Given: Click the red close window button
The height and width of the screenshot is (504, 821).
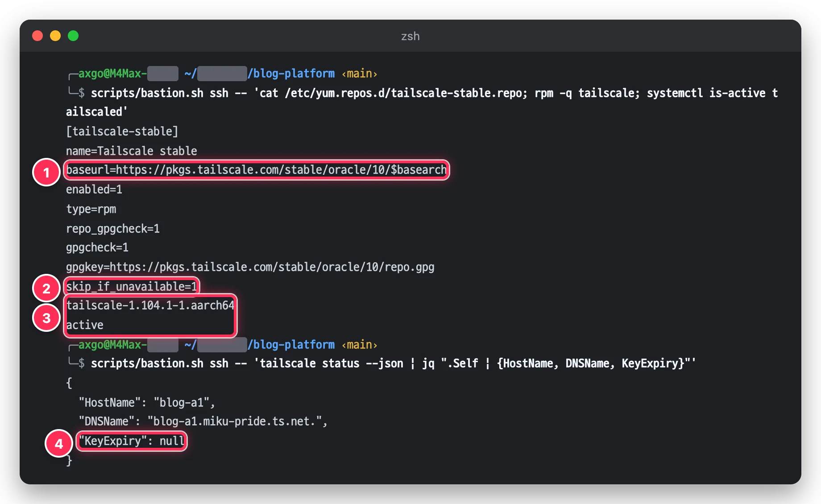Looking at the screenshot, I should coord(37,36).
